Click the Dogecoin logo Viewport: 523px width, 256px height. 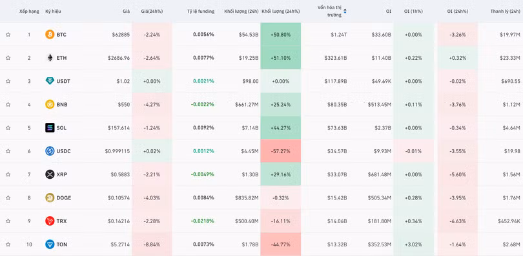coord(50,198)
